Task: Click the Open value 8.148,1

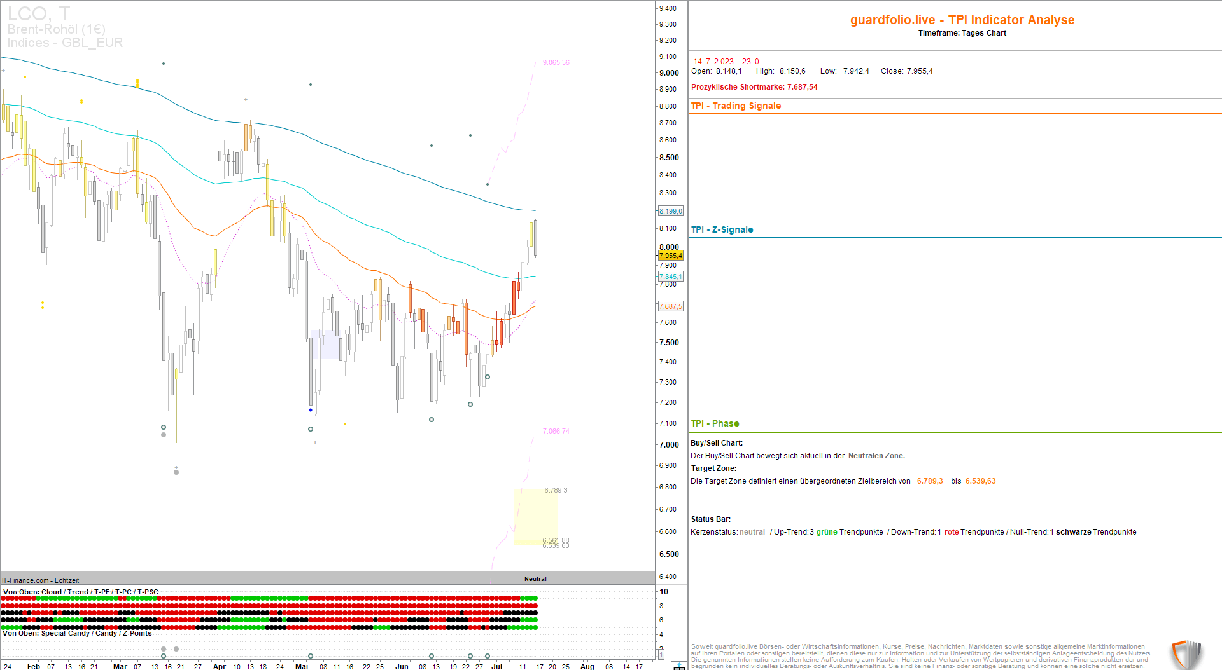Action: [x=729, y=71]
